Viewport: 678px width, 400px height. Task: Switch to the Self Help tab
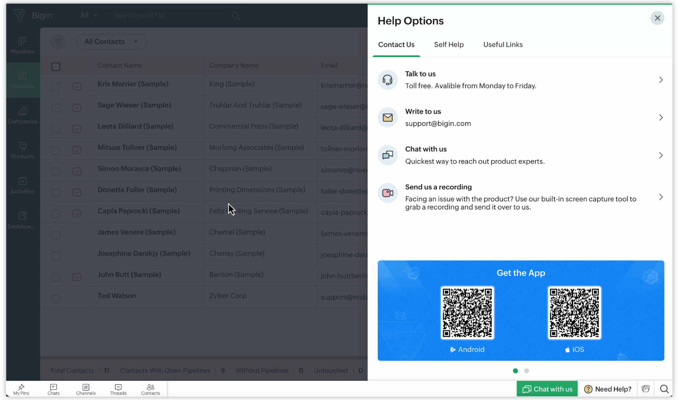click(449, 45)
